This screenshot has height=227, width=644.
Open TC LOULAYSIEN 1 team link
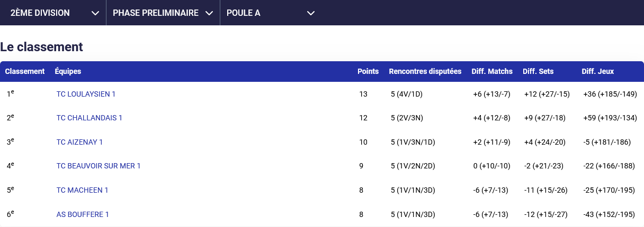click(86, 94)
